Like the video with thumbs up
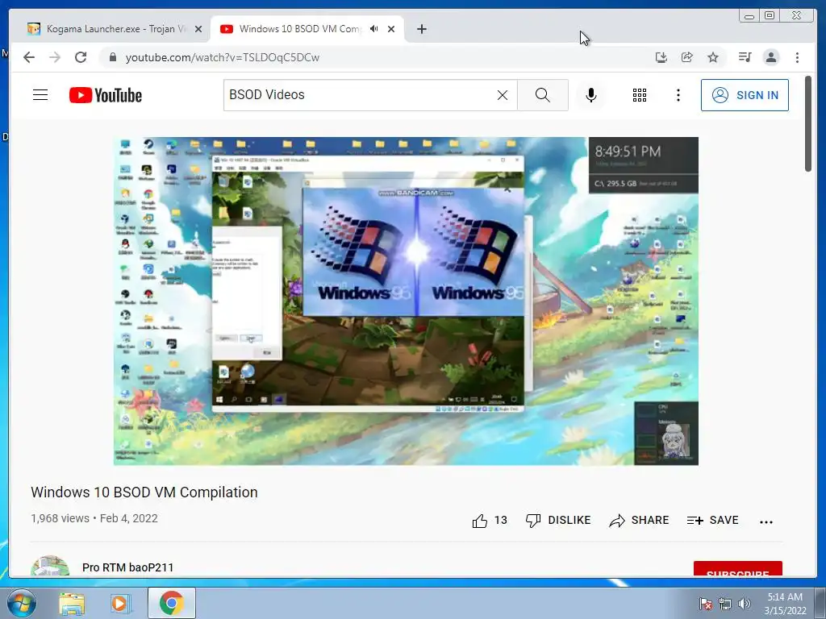826x619 pixels. coord(479,521)
